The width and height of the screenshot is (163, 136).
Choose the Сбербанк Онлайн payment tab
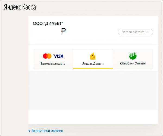tap(133, 59)
